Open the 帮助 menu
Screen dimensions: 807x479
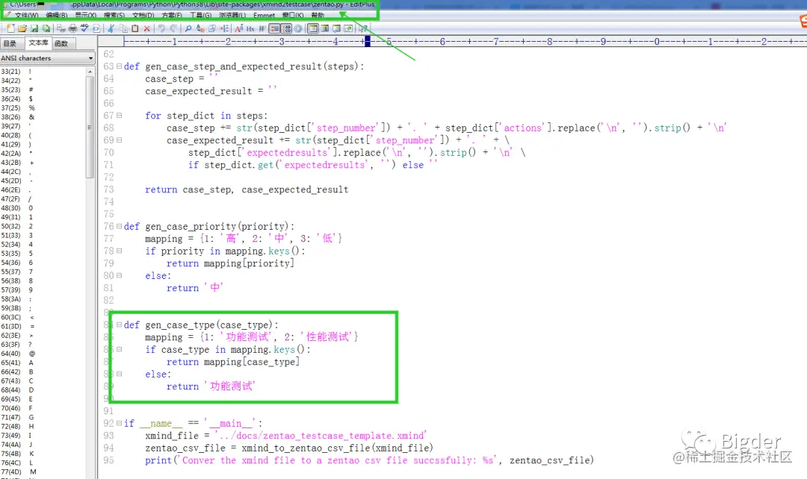(318, 16)
